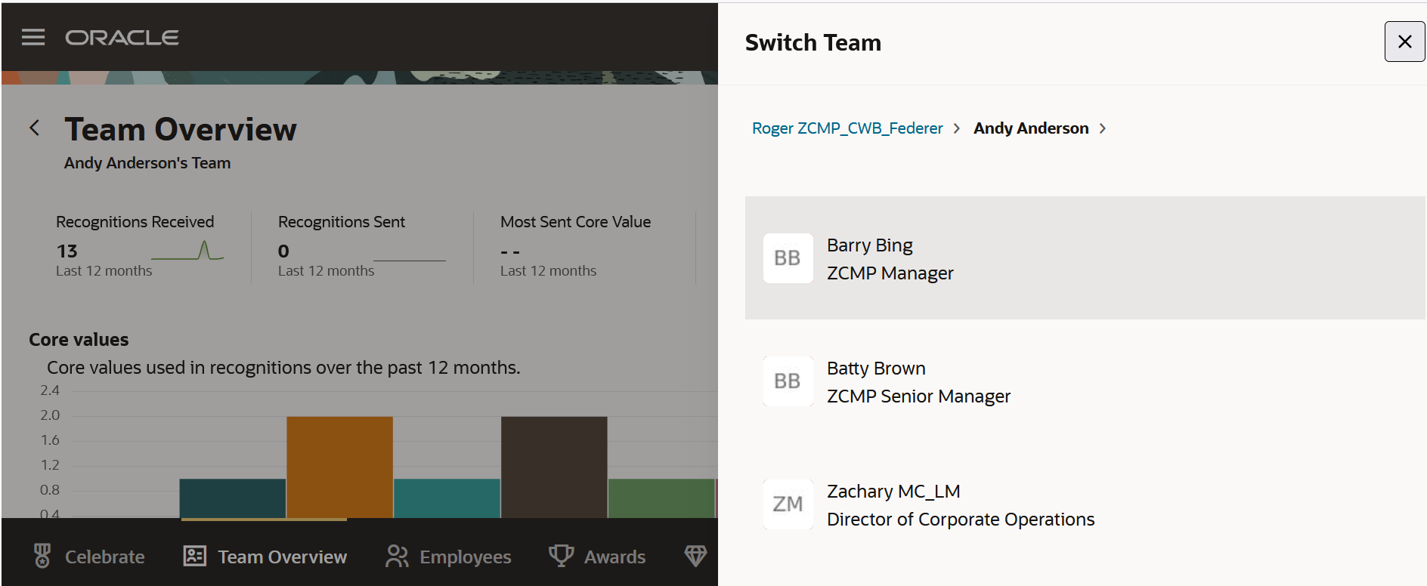Open the hamburger navigation menu
This screenshot has width=1427, height=586.
click(x=33, y=37)
